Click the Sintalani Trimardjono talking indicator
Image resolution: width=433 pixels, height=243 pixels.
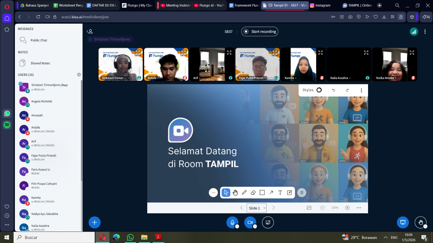110,39
